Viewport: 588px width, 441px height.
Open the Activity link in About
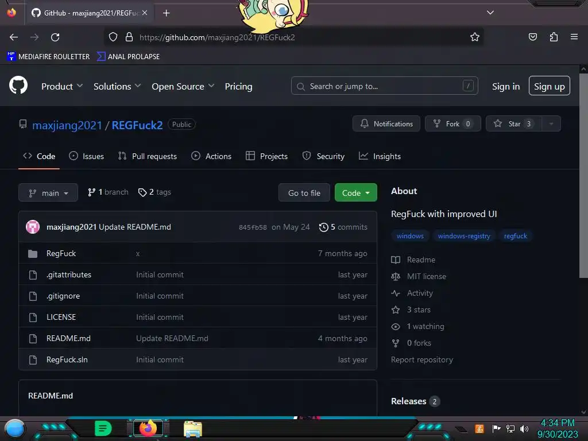pyautogui.click(x=412, y=293)
